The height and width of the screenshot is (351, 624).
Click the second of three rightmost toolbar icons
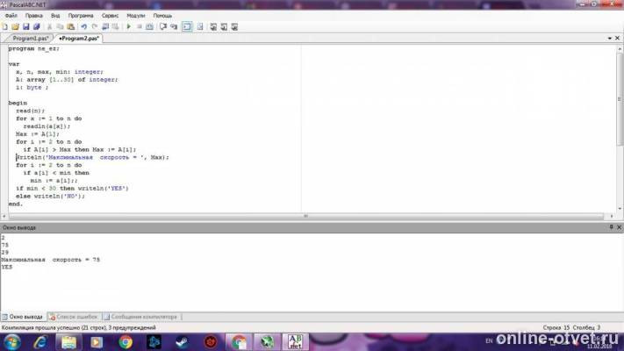224,26
